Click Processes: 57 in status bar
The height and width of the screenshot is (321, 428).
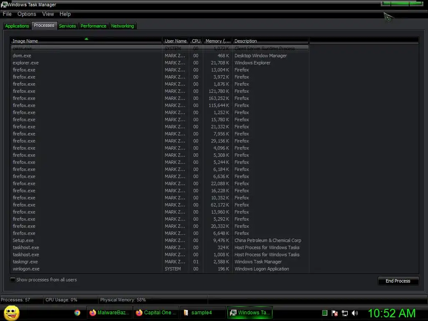coord(15,300)
